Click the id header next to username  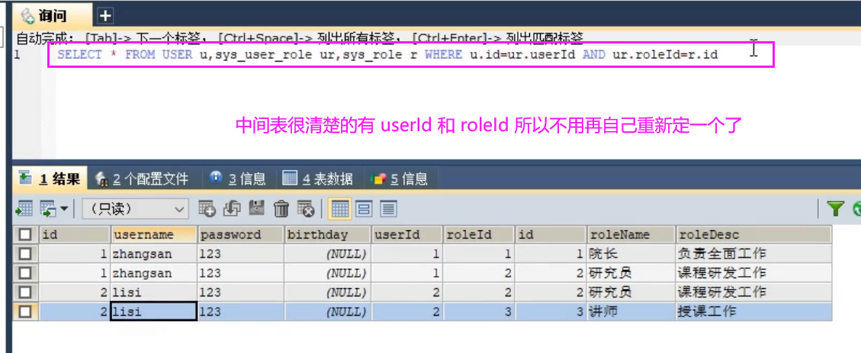pos(75,235)
